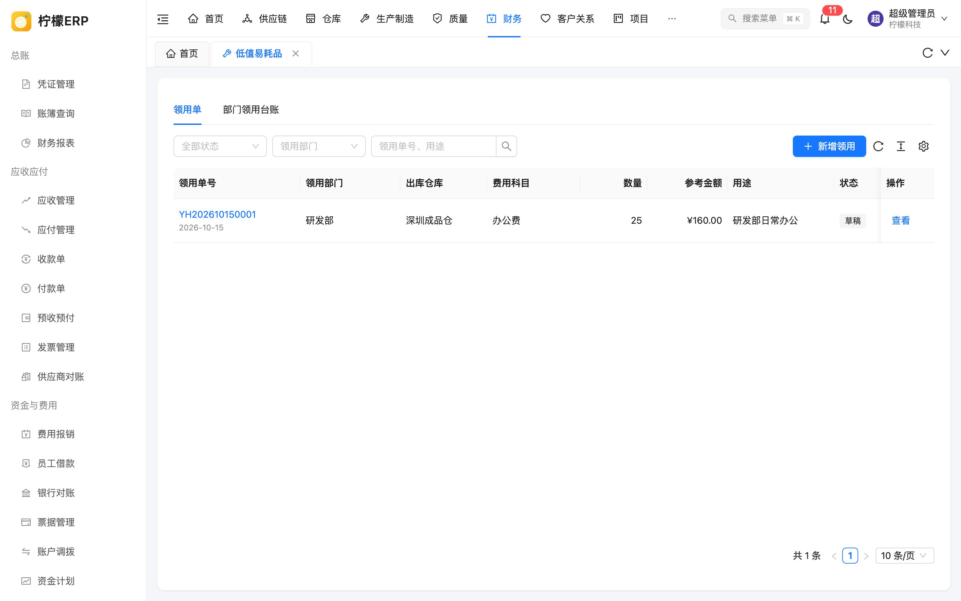Open the more menus ellipsis in top navigation

coord(672,19)
